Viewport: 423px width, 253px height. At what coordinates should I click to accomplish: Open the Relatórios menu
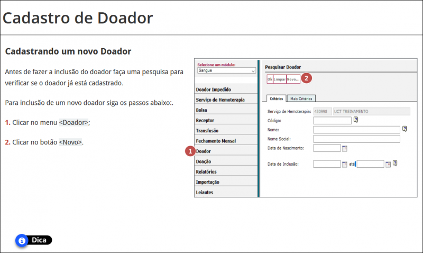(226, 171)
